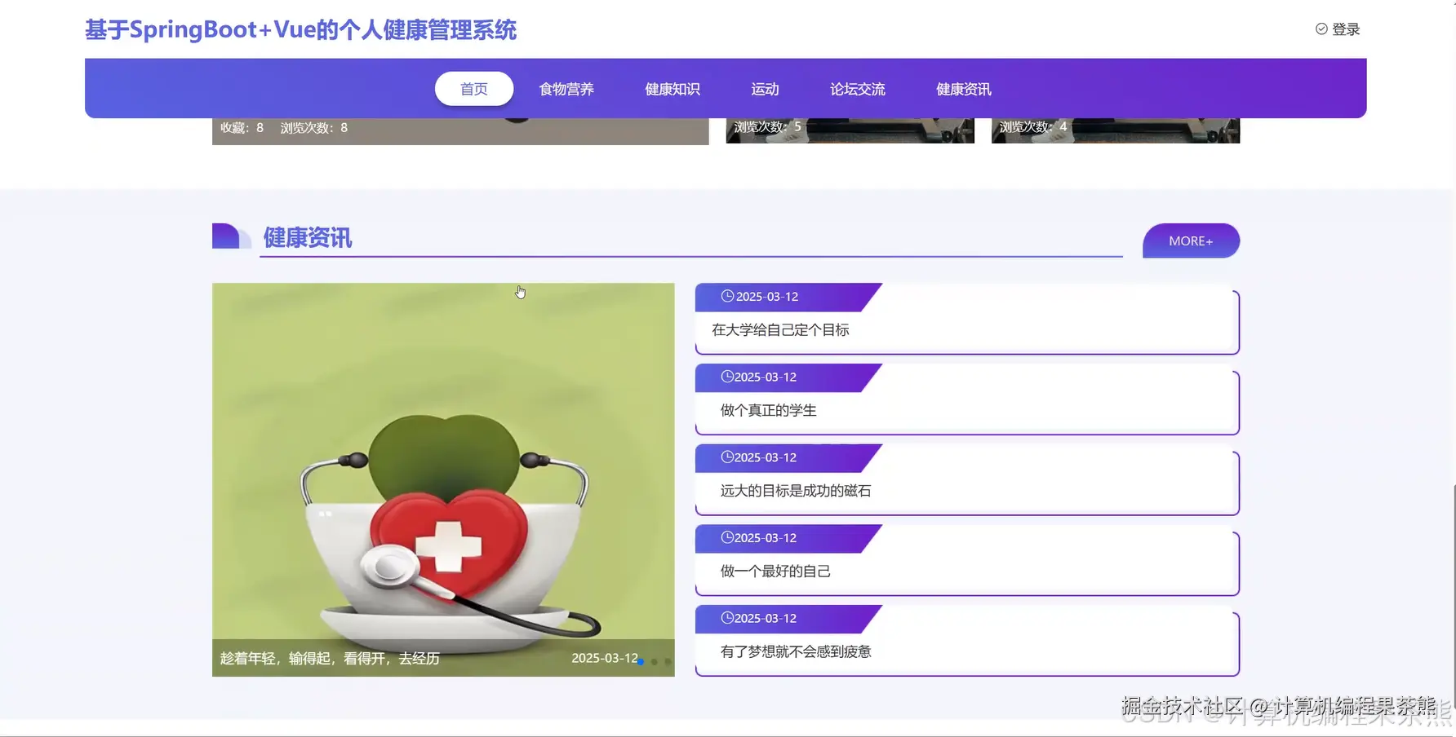Click the clock icon on "做一个最好的自己" entry

pos(726,537)
